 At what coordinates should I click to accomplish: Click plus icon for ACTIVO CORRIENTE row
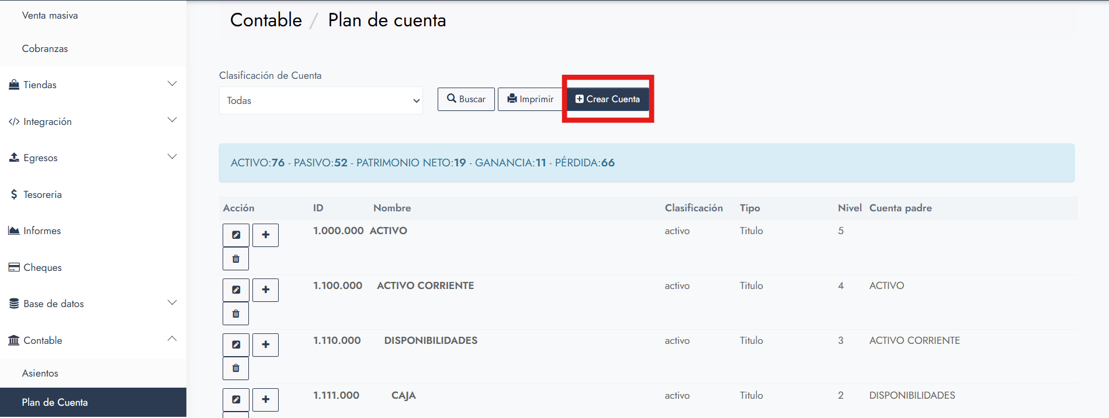pyautogui.click(x=265, y=290)
